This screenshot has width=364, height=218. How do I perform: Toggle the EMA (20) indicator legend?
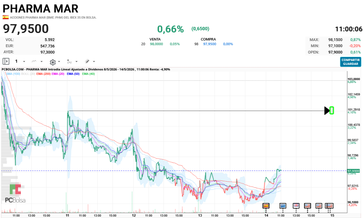[58, 74]
